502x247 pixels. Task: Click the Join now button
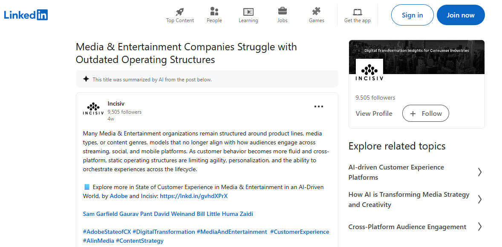tap(461, 14)
